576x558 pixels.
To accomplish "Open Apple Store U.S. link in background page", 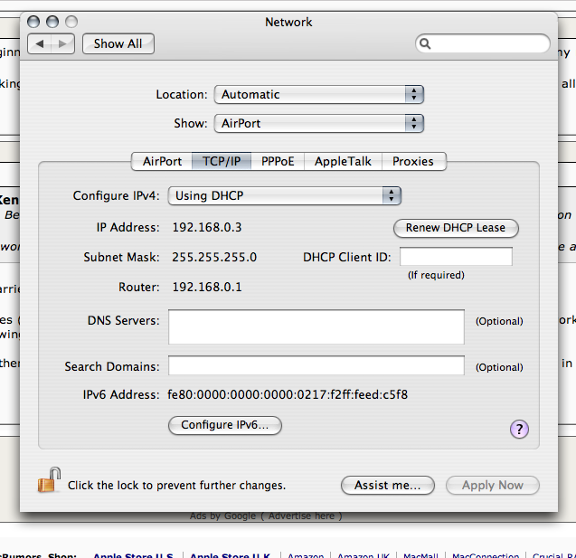I will (x=133, y=555).
